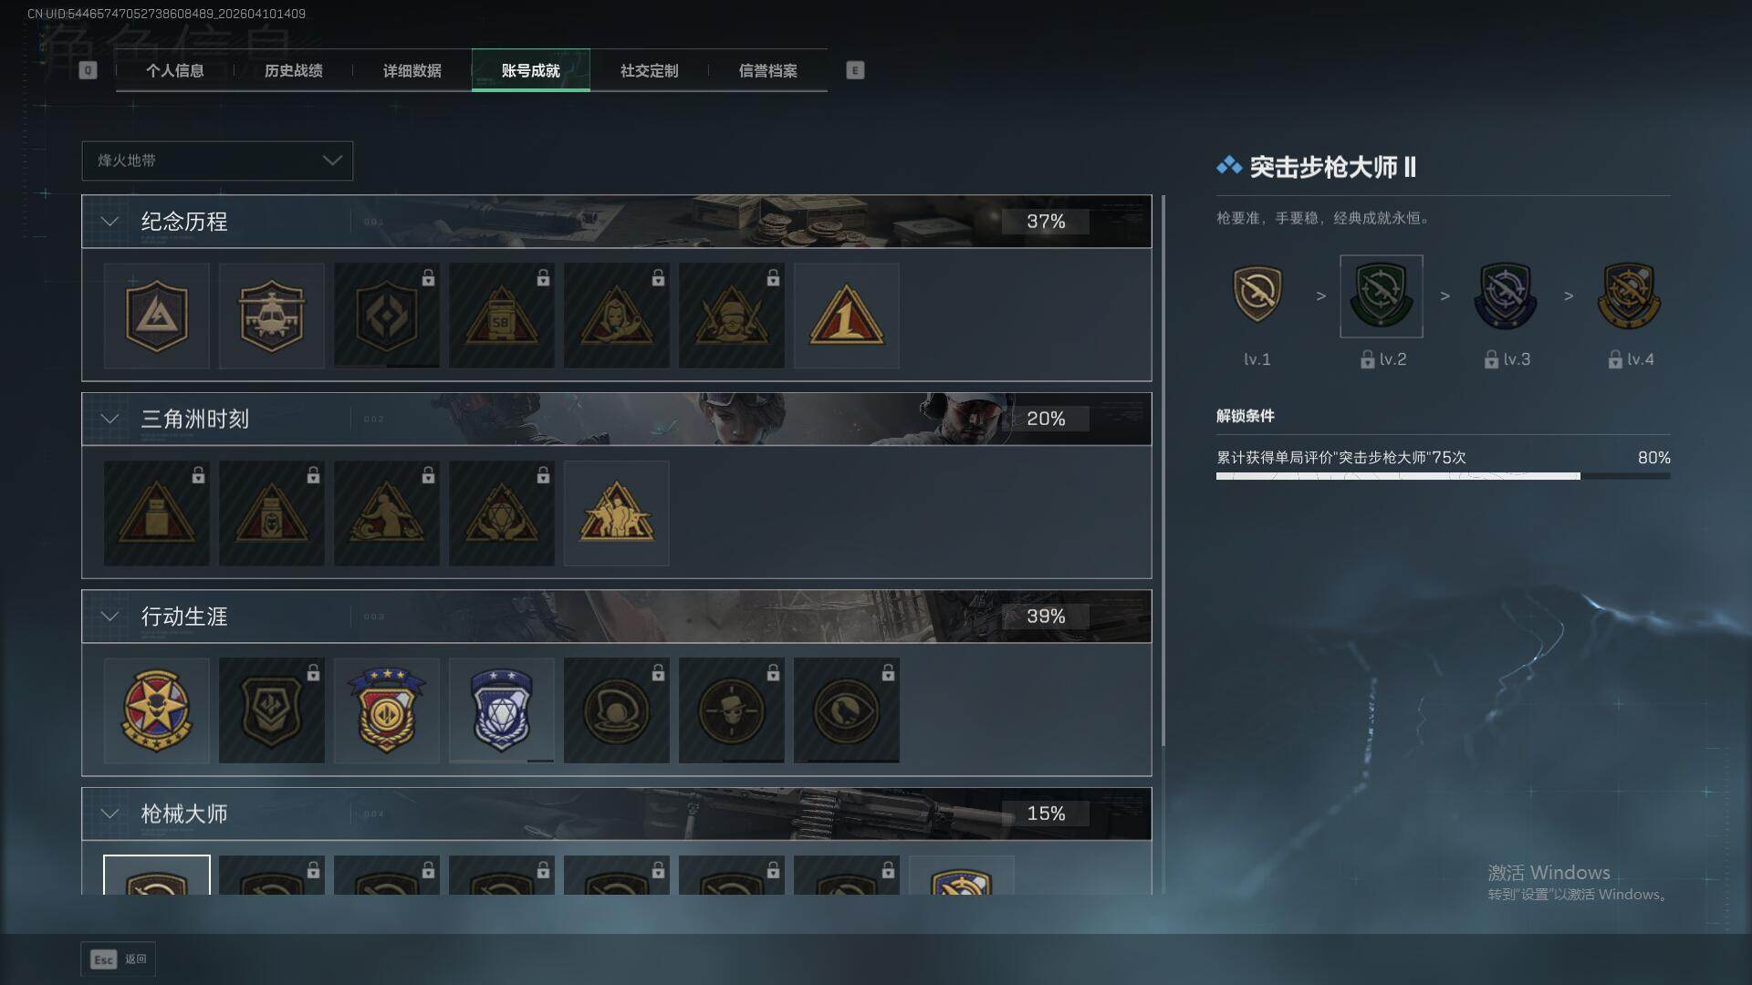This screenshot has width=1752, height=985.
Task: Select the locked skull crosshair badge
Action: [x=731, y=710]
